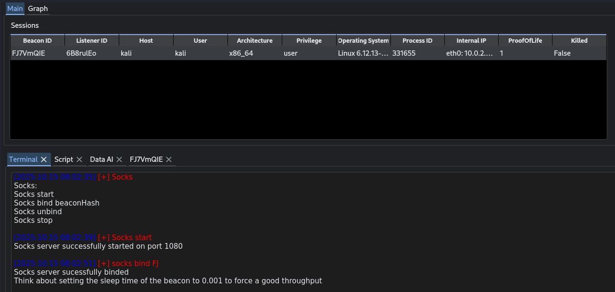The image size is (615, 292).
Task: Close the Terminal tab
Action: 44,159
